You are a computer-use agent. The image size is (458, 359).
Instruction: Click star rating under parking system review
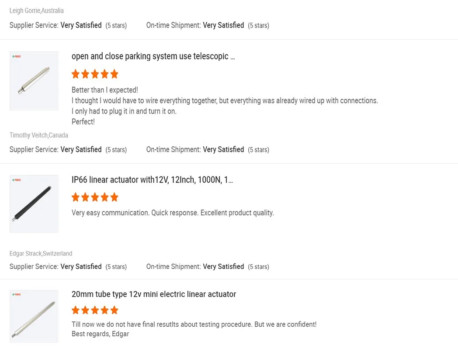(x=95, y=74)
